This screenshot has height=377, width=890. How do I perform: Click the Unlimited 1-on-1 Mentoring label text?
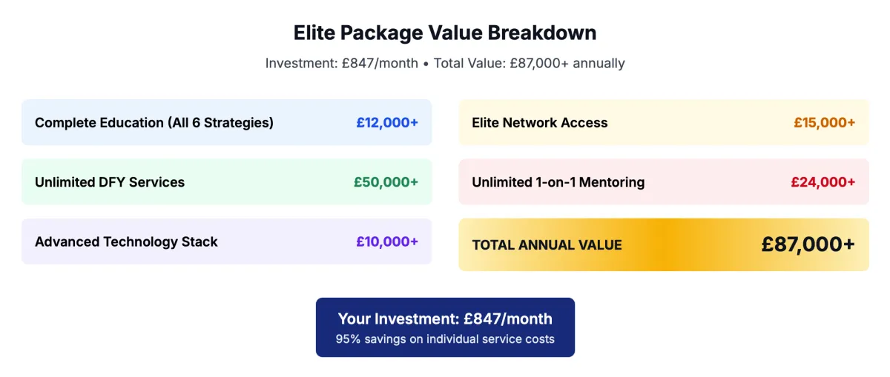[x=558, y=181]
